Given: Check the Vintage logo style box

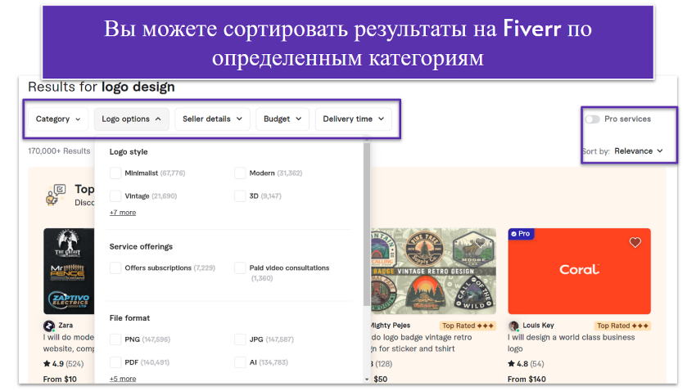Looking at the screenshot, I should (x=115, y=196).
